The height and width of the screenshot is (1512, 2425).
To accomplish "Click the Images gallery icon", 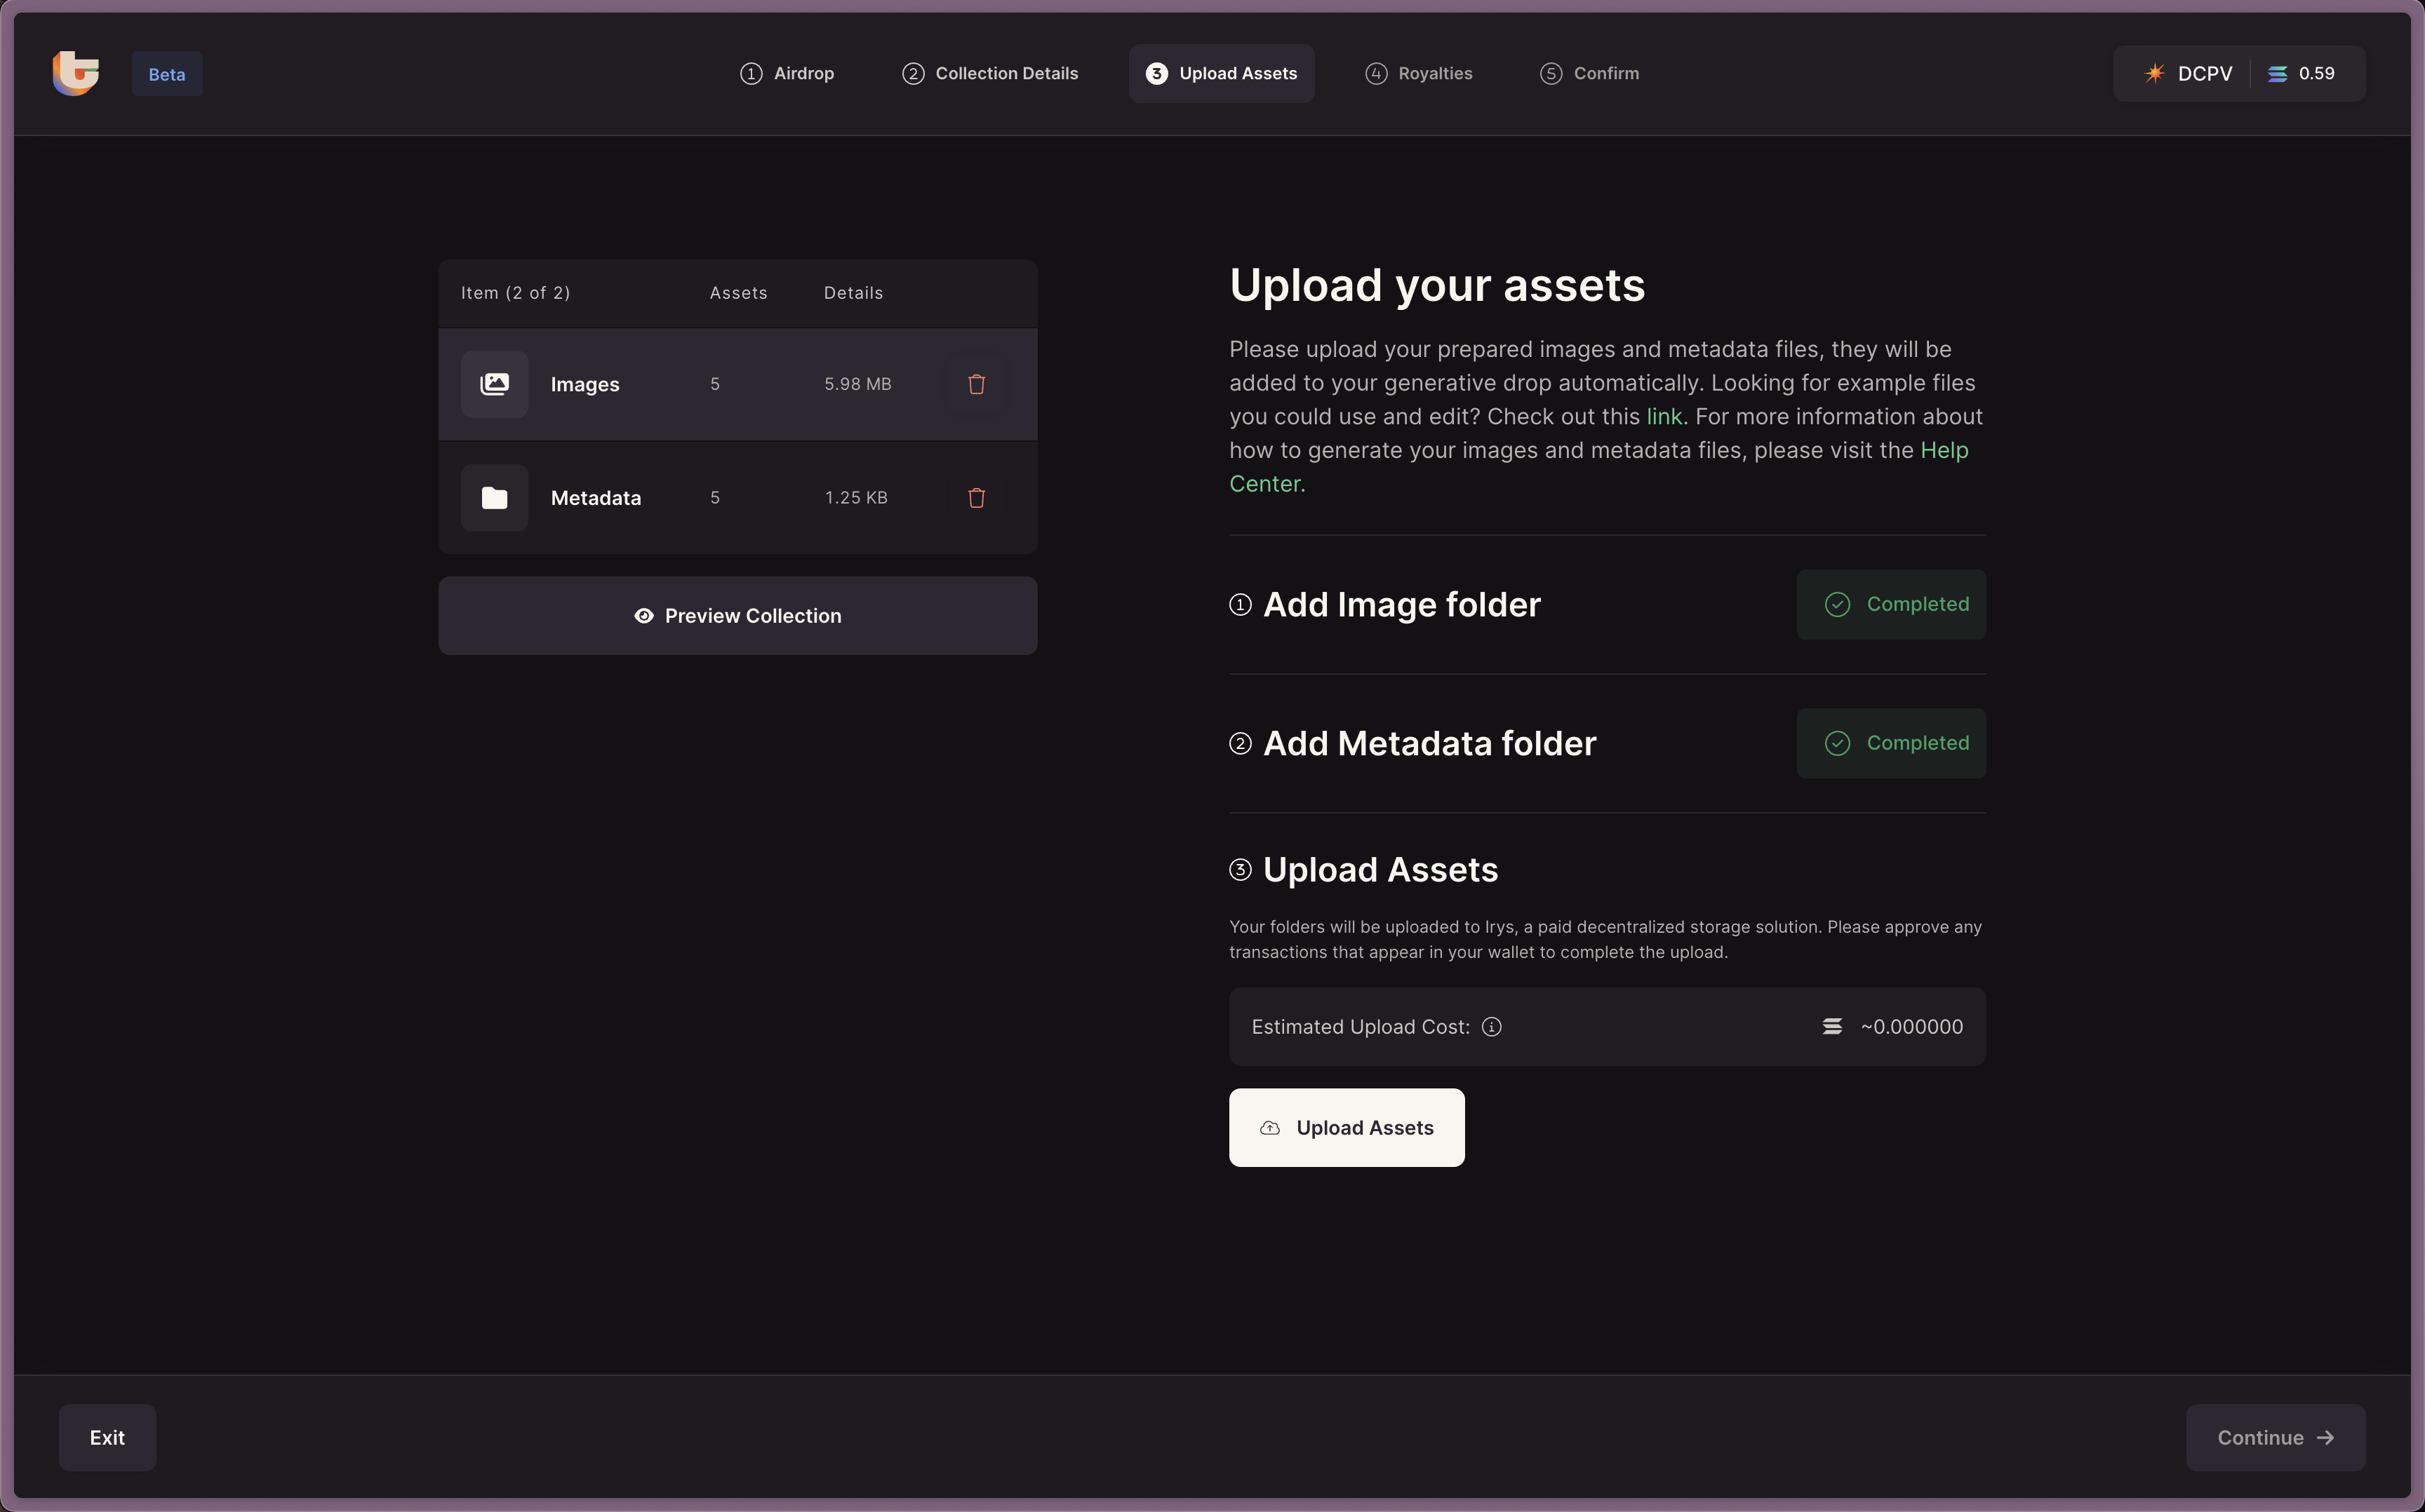I will (494, 384).
